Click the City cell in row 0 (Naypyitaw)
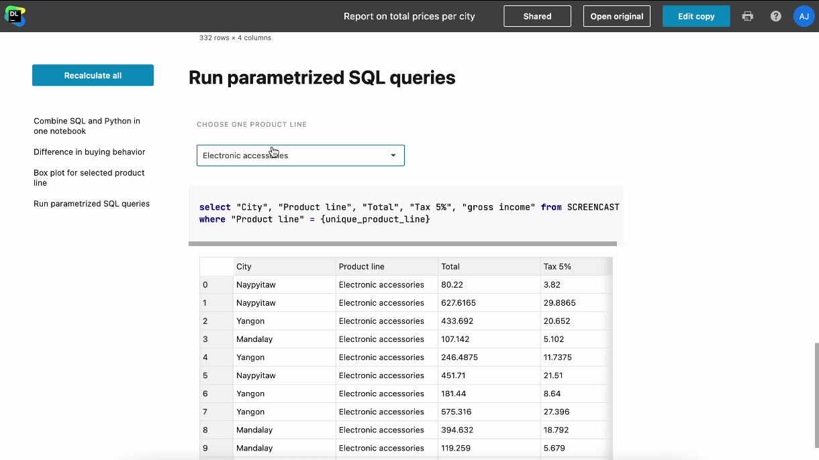Viewport: 819px width, 460px height. [285, 285]
